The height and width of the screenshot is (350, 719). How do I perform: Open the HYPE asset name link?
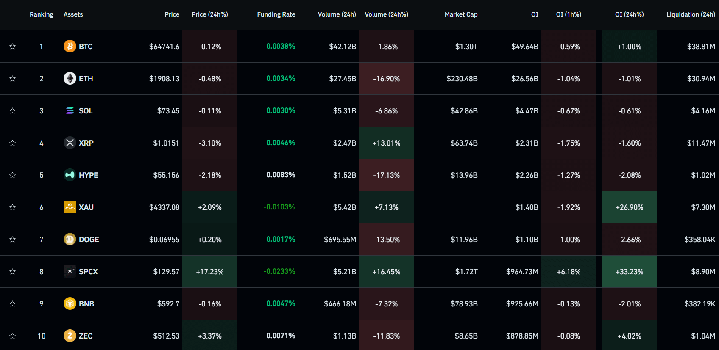89,175
